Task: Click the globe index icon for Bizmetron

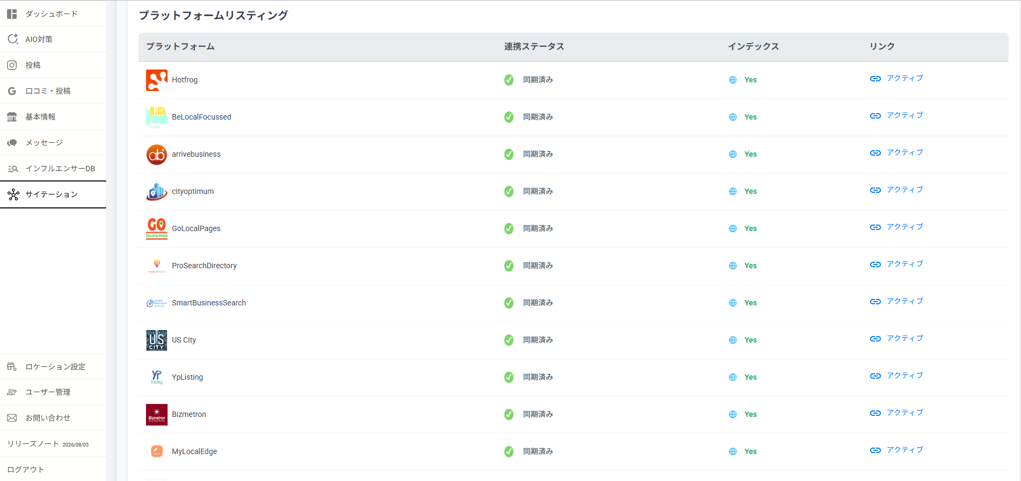Action: click(733, 415)
